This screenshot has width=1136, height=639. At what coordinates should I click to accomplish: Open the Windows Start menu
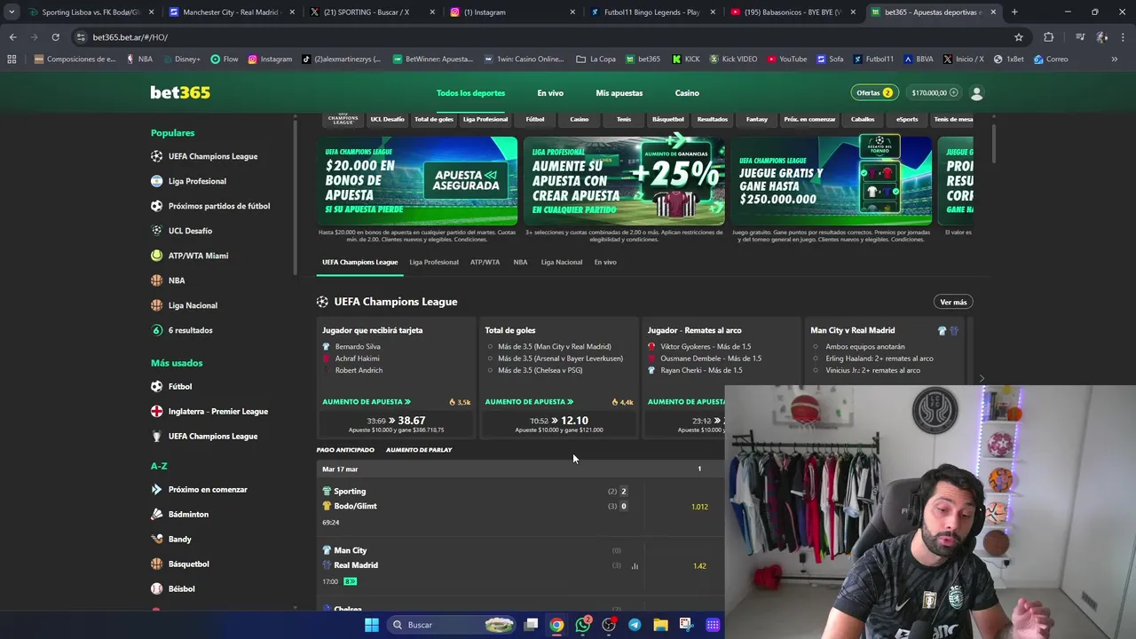pos(372,625)
